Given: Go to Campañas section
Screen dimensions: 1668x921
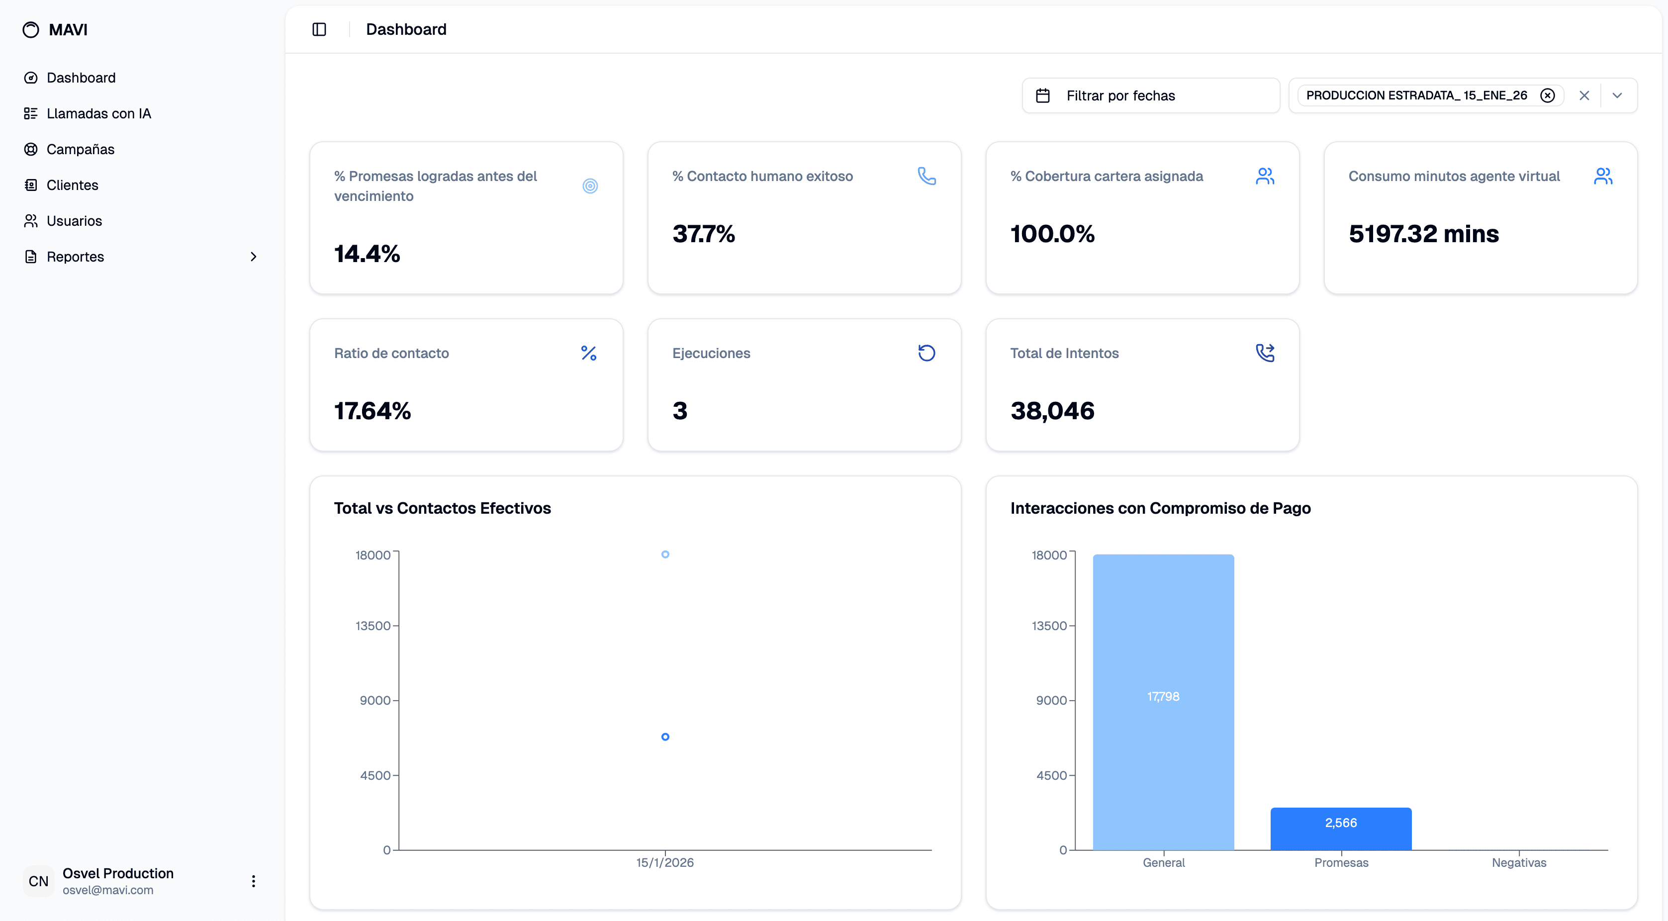Looking at the screenshot, I should [x=80, y=149].
